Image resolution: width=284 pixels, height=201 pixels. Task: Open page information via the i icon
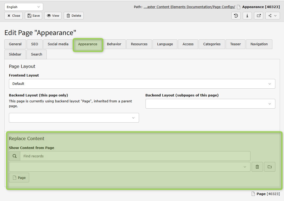(247, 16)
